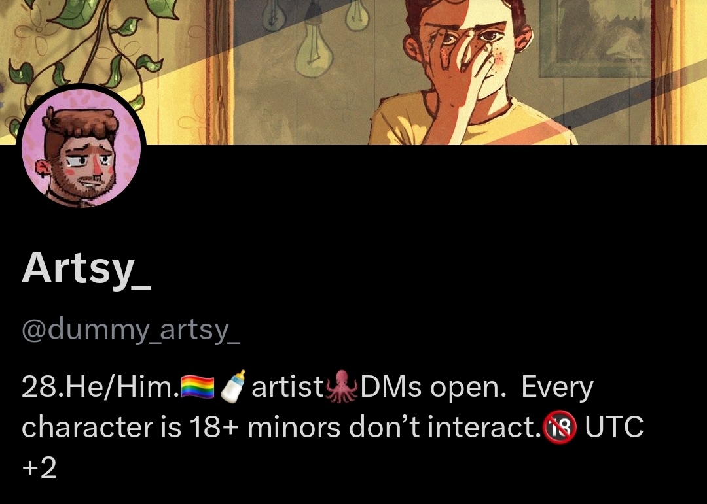
Task: Click the "minors don't interact." text
Action: (395, 428)
